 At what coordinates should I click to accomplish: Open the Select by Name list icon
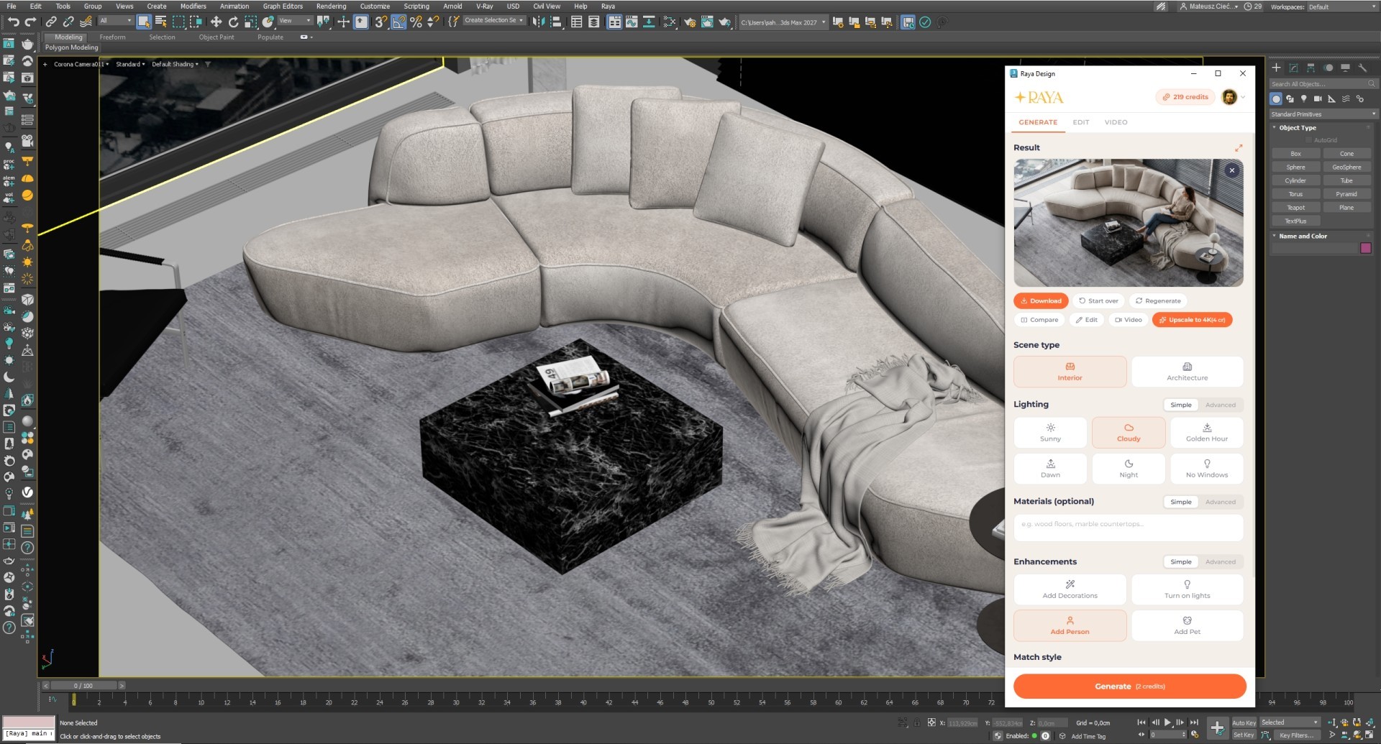tap(161, 22)
